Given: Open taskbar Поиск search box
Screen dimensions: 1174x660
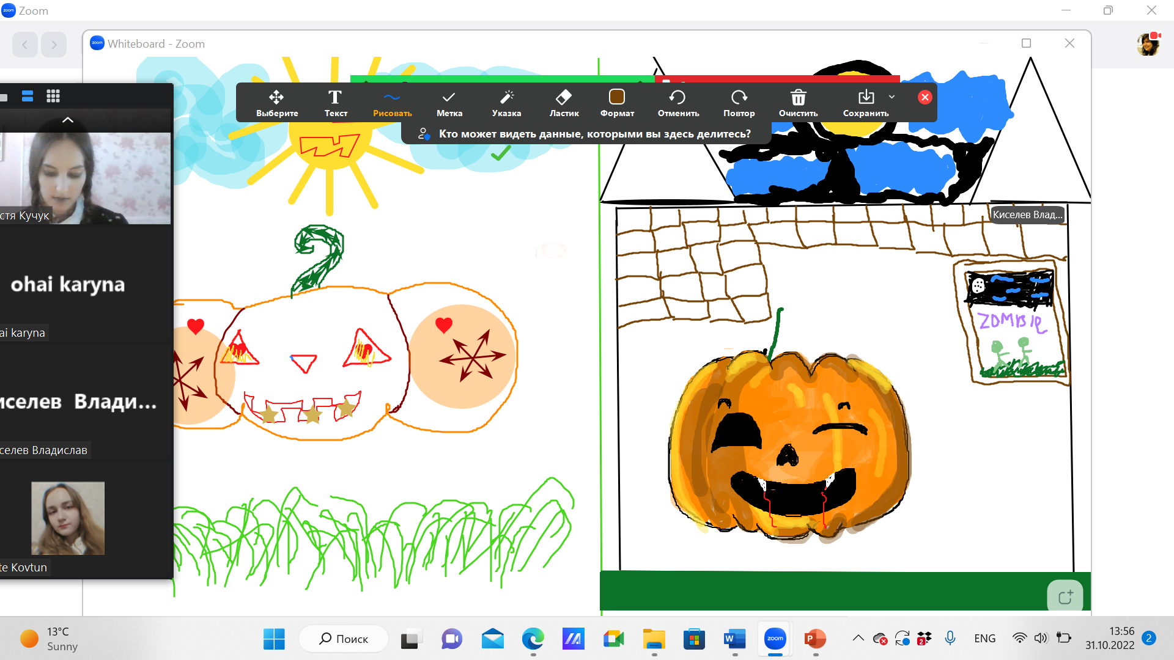Looking at the screenshot, I should pos(344,639).
